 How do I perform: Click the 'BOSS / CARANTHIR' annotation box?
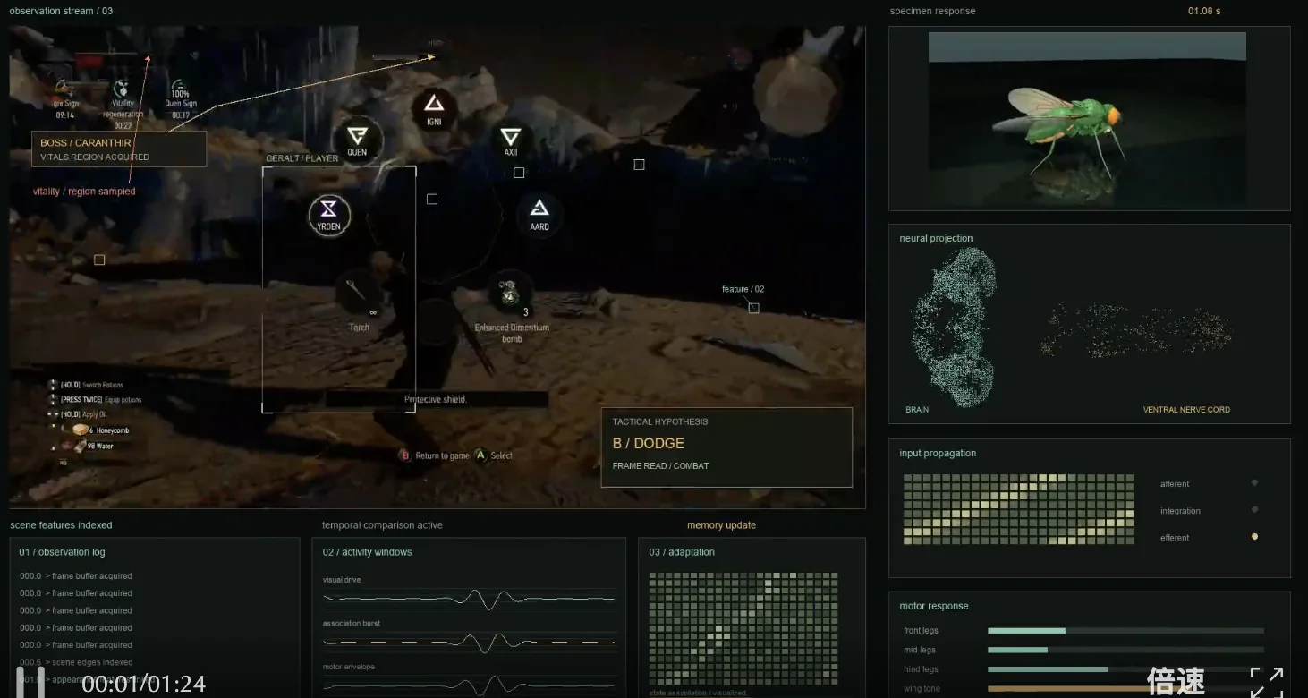pyautogui.click(x=119, y=149)
